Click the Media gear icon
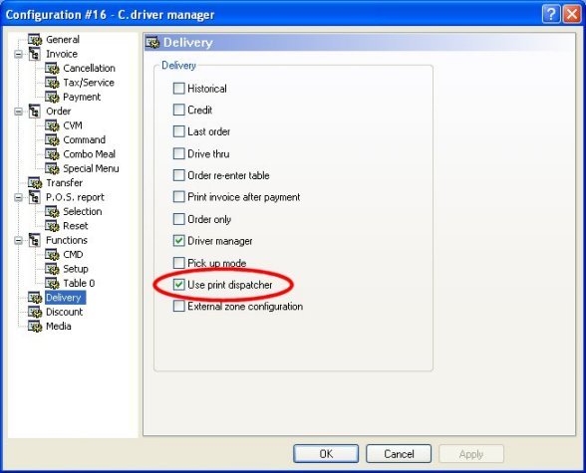 35,327
